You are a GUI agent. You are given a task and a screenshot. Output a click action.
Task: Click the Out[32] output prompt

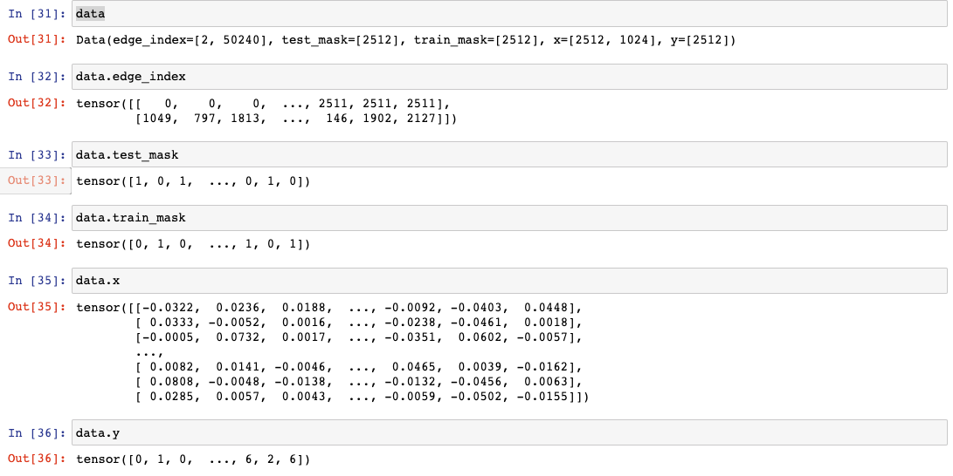[37, 103]
